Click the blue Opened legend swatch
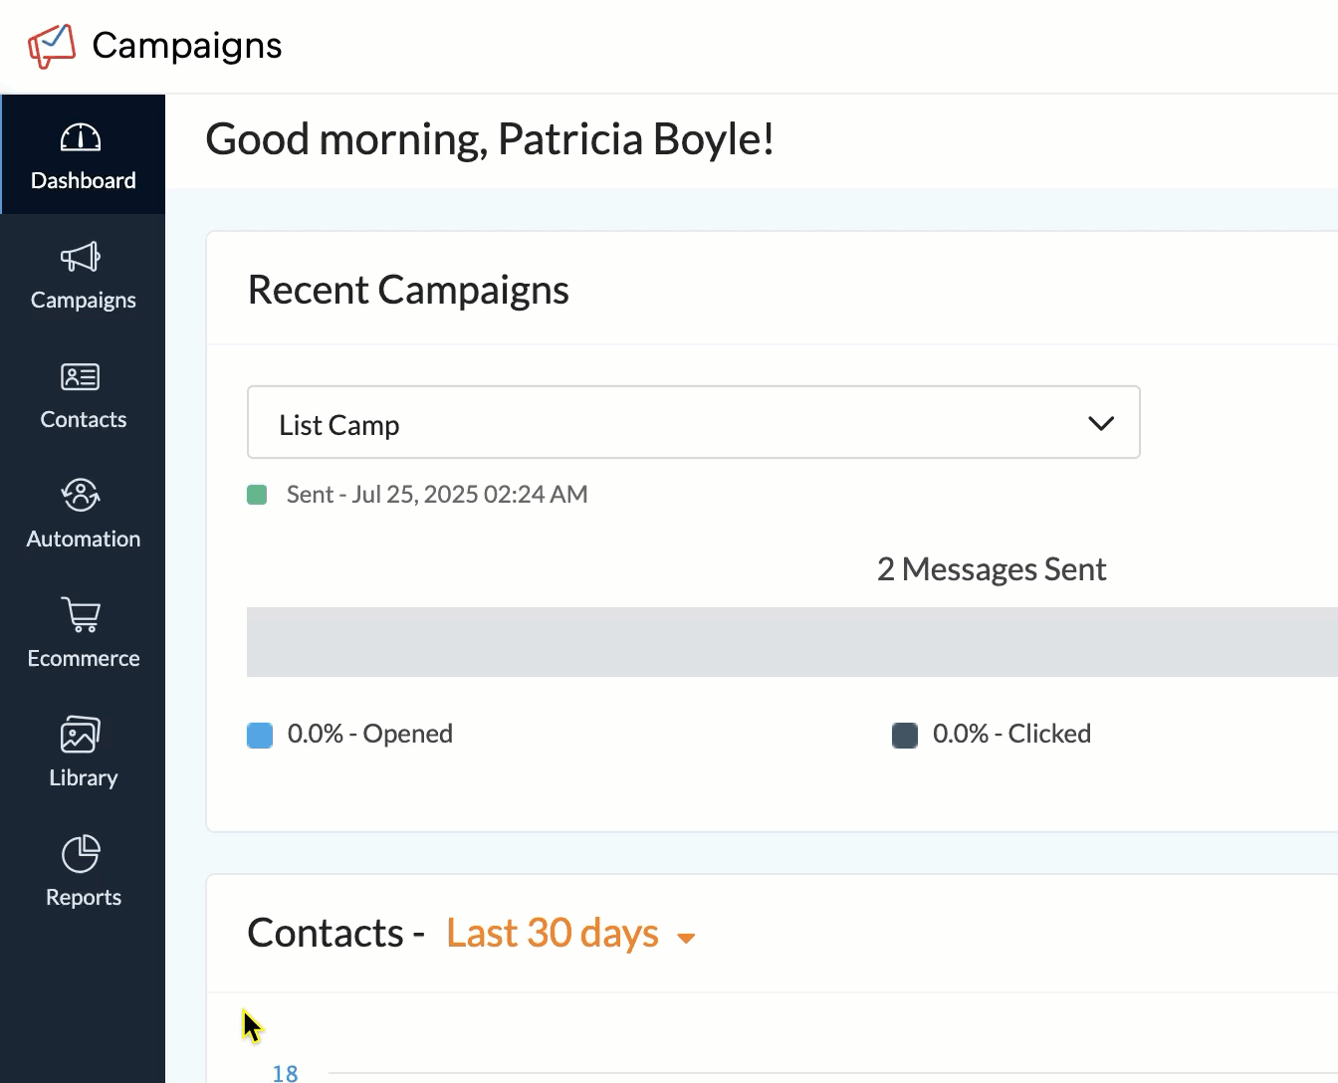This screenshot has width=1338, height=1083. coord(260,736)
